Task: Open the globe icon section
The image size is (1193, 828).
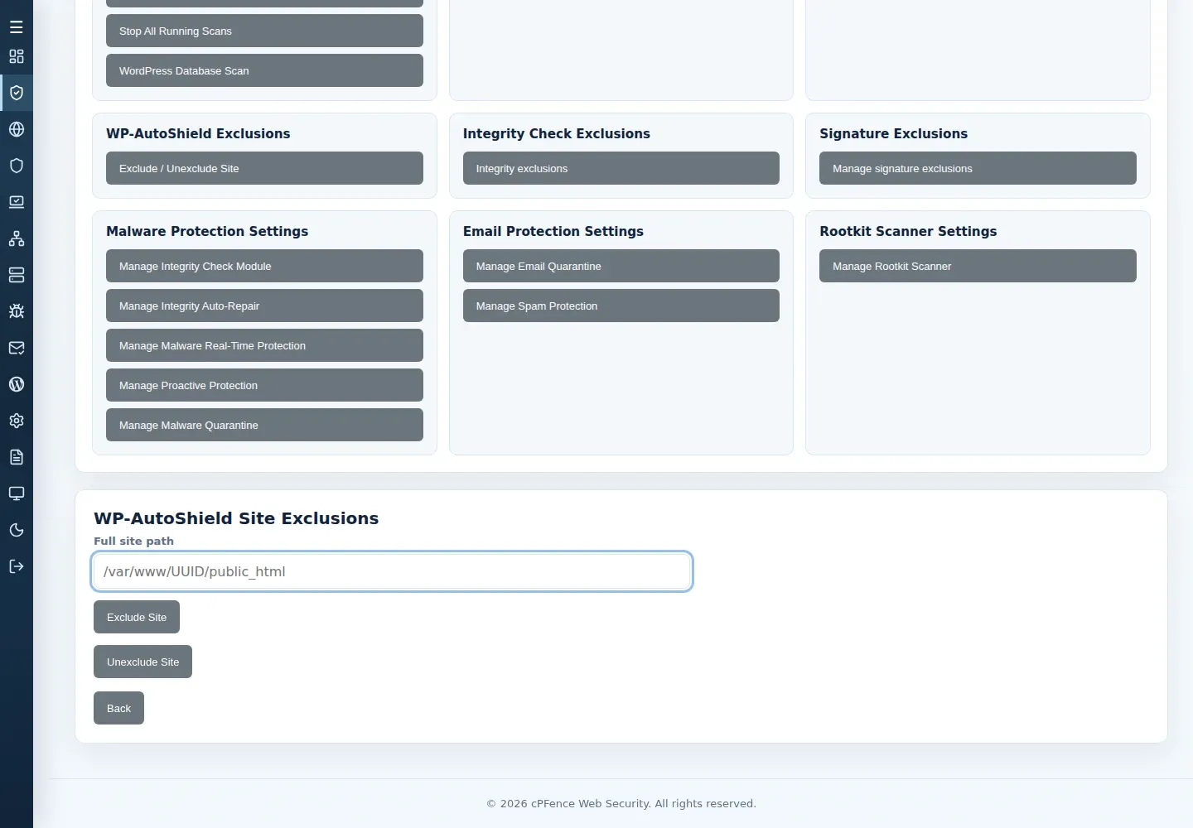Action: tap(17, 129)
